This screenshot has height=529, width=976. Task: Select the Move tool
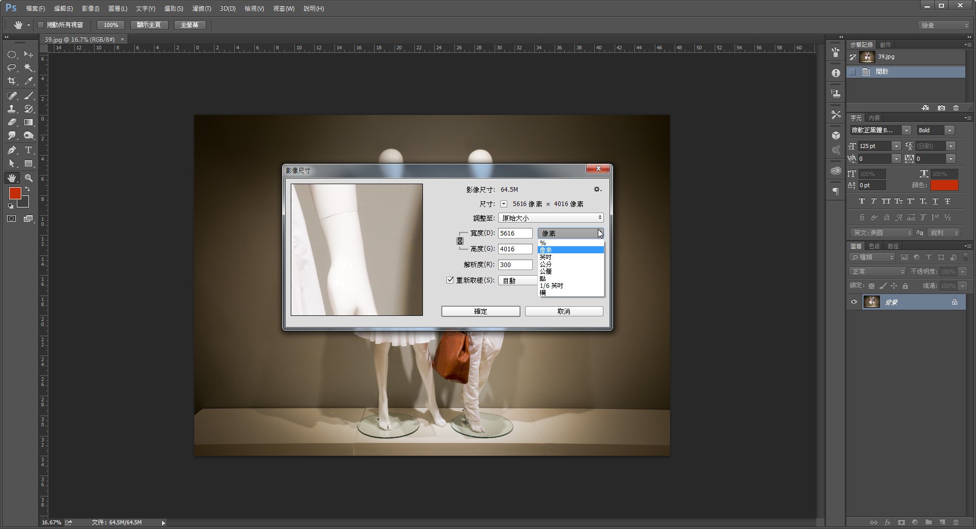point(28,54)
